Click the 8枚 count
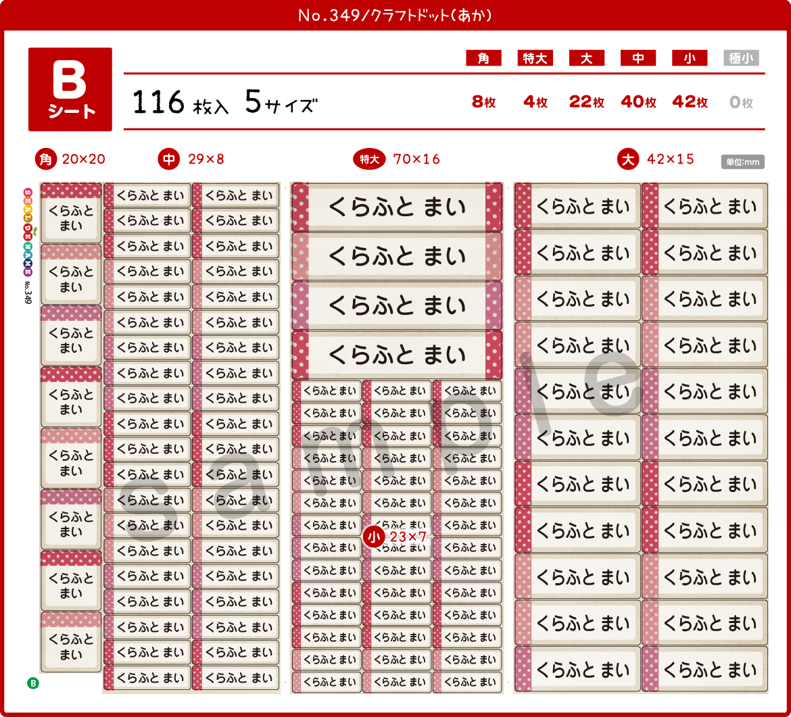Image resolution: width=791 pixels, height=717 pixels. [x=483, y=102]
